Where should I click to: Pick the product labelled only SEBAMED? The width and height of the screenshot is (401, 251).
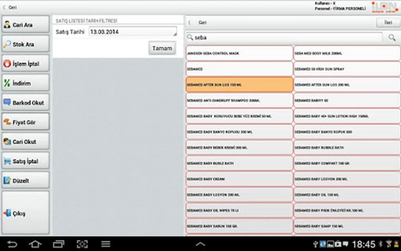pyautogui.click(x=239, y=69)
